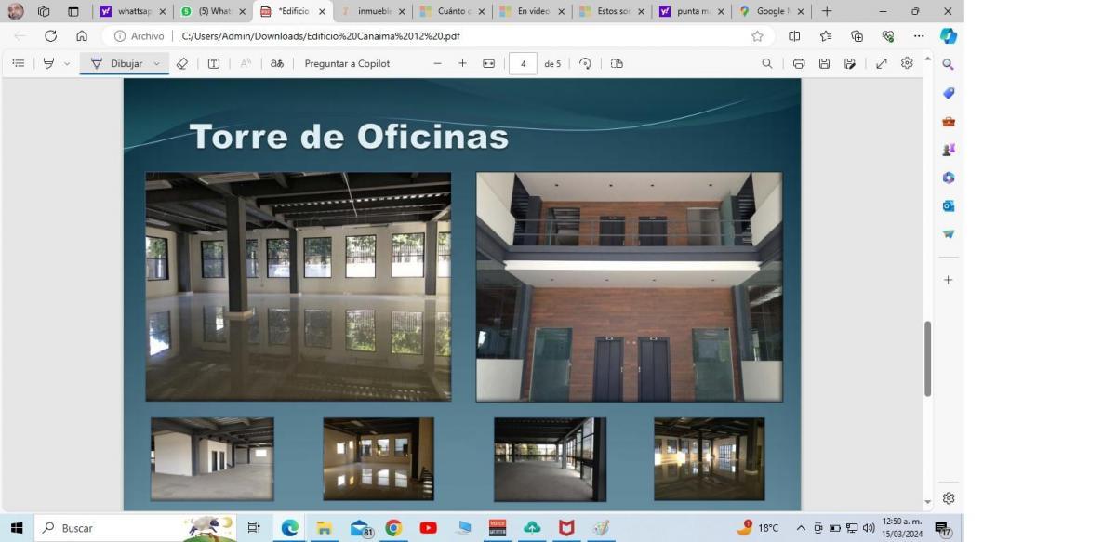Click the page number input field

click(x=523, y=63)
